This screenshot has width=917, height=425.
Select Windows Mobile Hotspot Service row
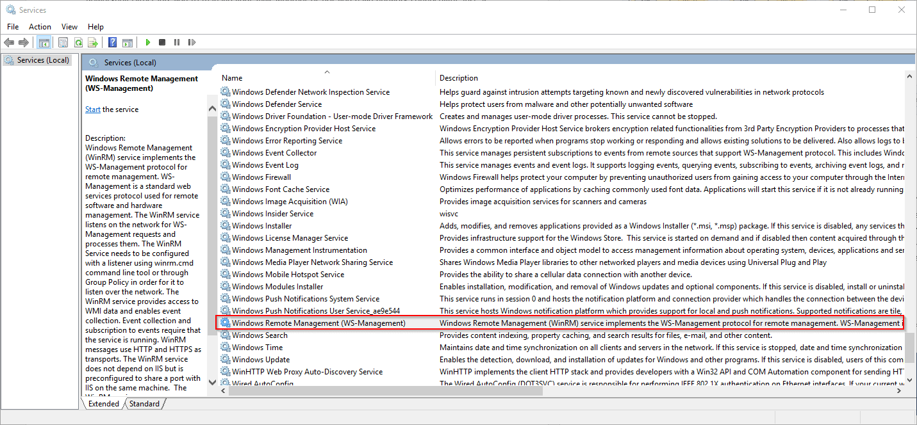pos(560,275)
